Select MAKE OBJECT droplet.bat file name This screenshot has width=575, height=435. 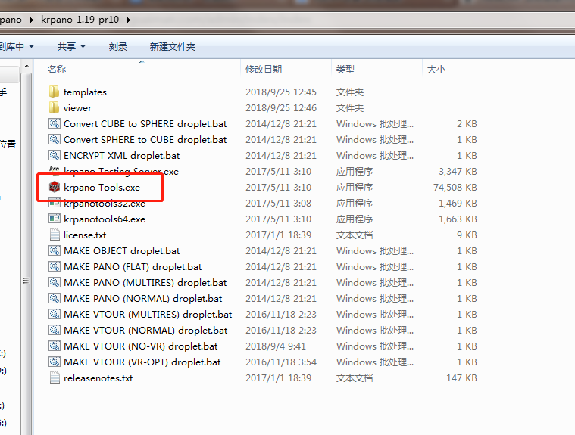pyautogui.click(x=122, y=251)
